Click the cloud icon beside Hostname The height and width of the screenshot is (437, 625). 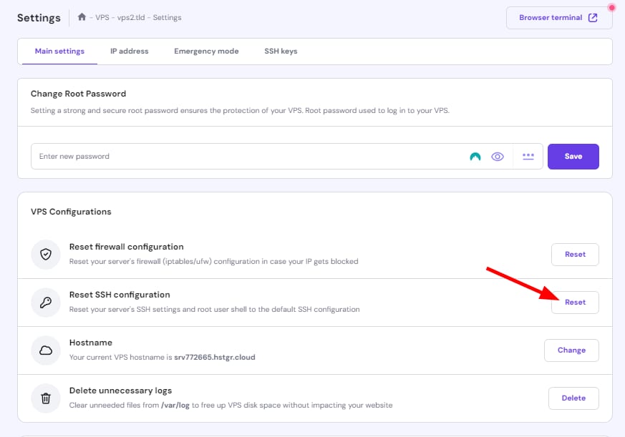click(x=46, y=350)
